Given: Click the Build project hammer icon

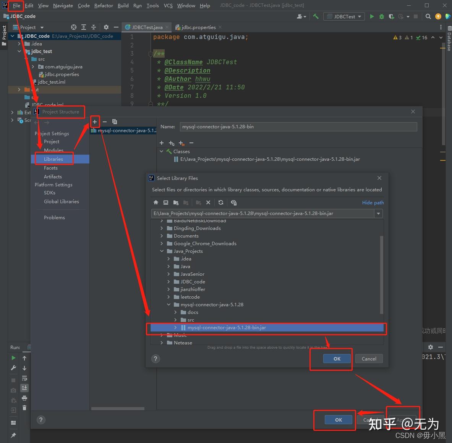Looking at the screenshot, I should tap(316, 16).
